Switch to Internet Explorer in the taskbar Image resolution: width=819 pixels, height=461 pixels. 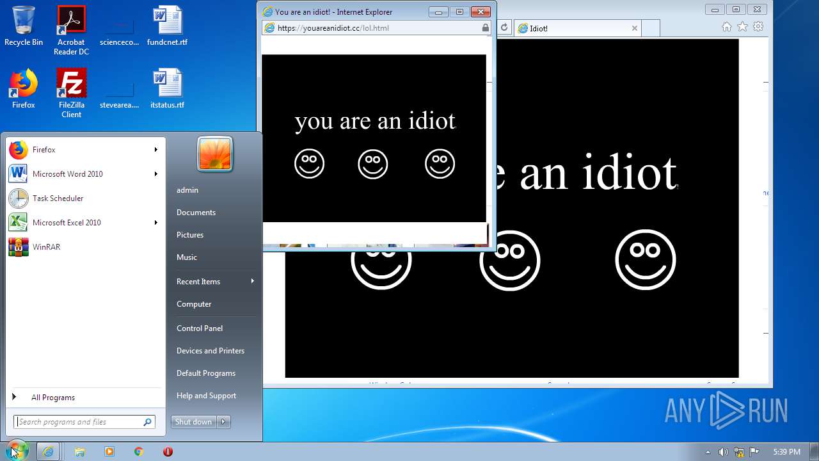coord(48,451)
